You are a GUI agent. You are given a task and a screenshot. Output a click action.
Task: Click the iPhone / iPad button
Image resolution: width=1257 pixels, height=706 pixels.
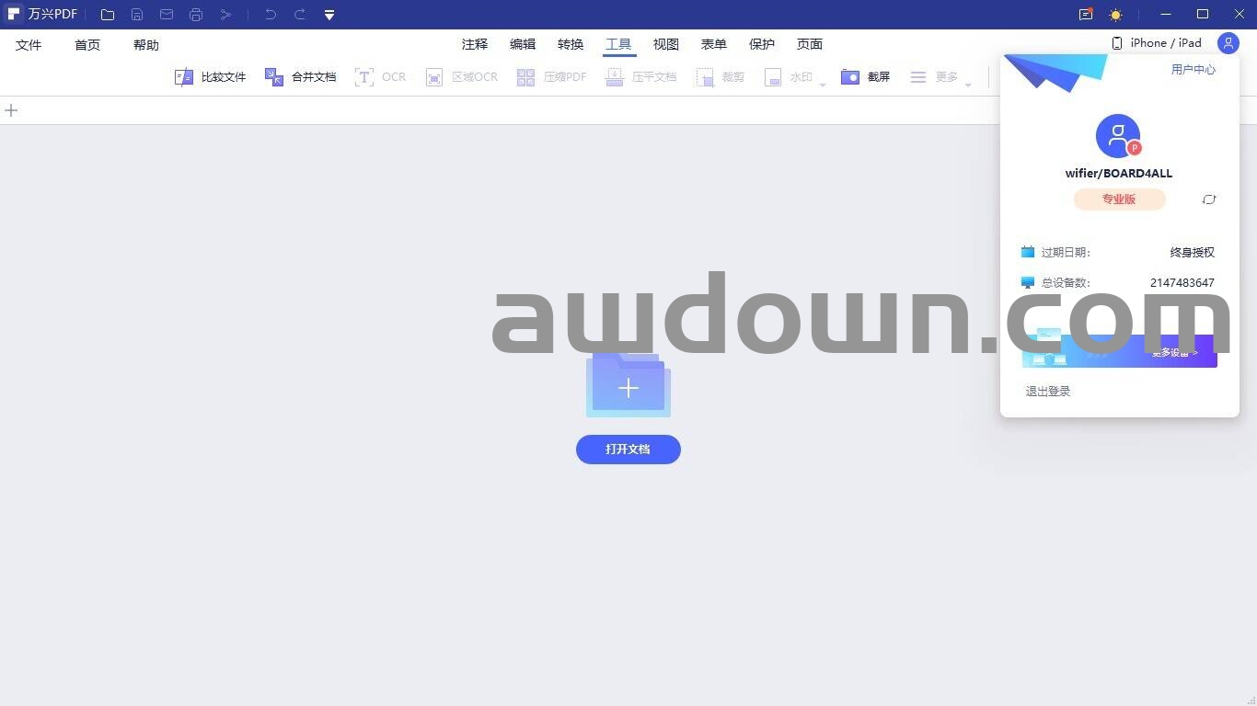(x=1157, y=43)
